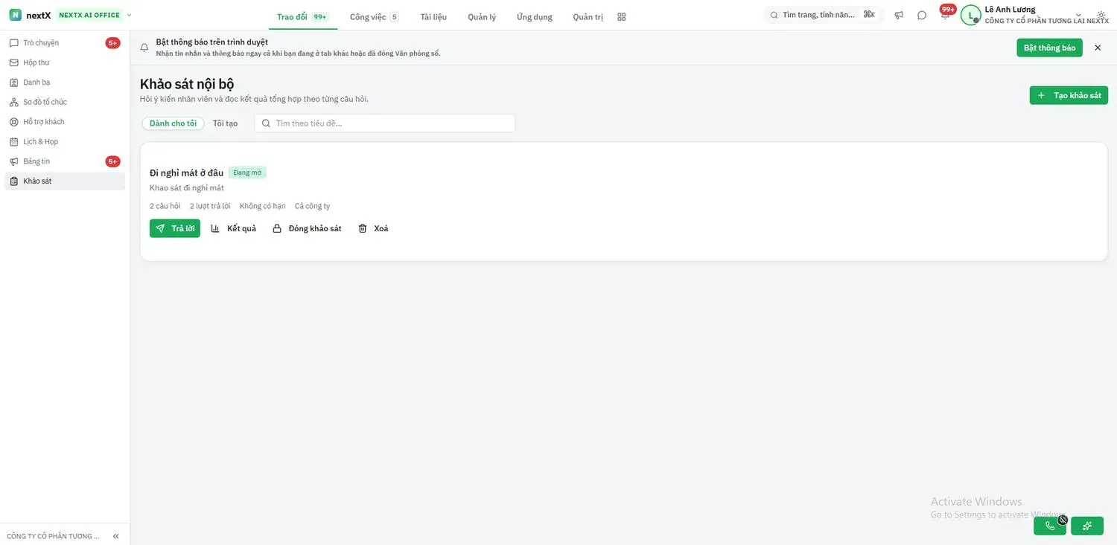Switch to the Tôi tạo filter
The height and width of the screenshot is (545, 1117).
pos(225,123)
